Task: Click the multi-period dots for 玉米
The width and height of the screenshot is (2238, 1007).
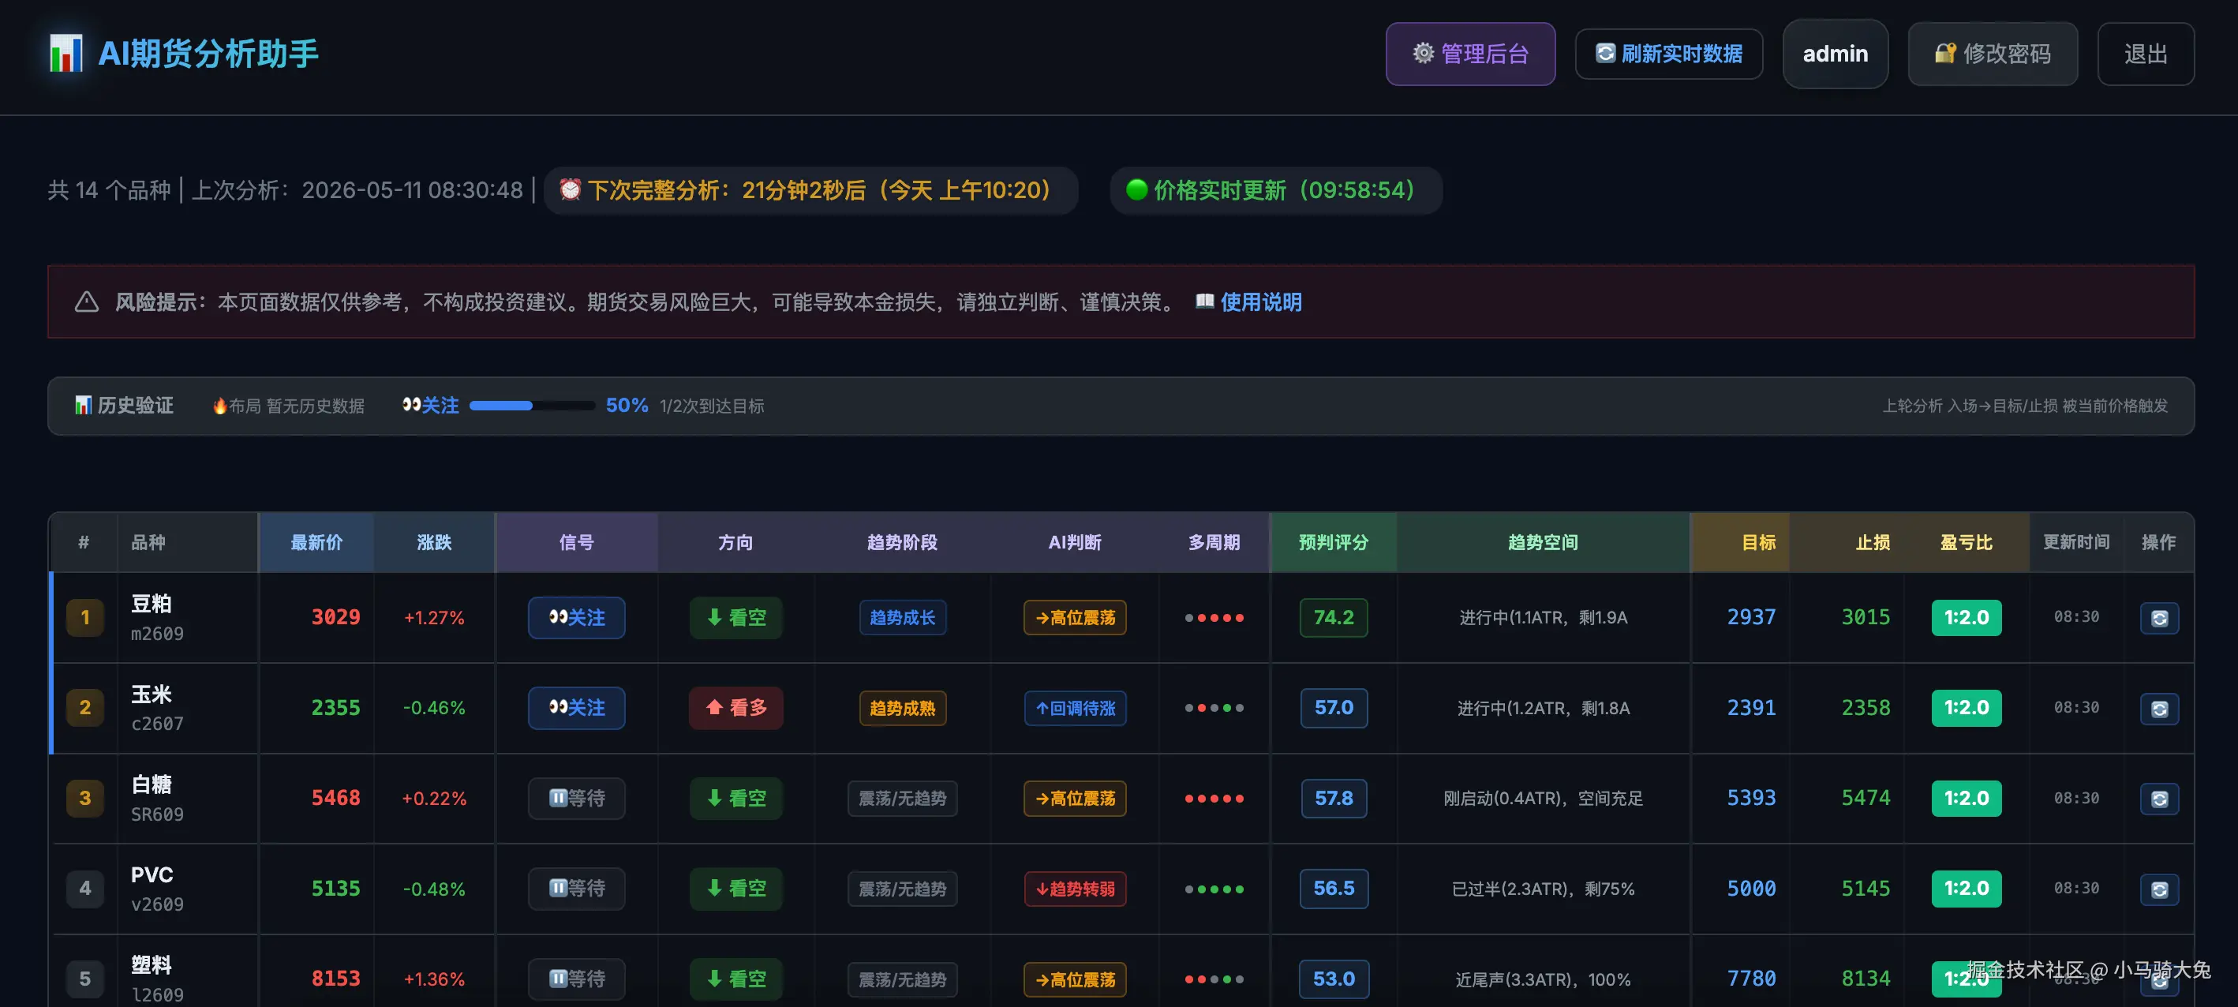Action: click(1214, 708)
